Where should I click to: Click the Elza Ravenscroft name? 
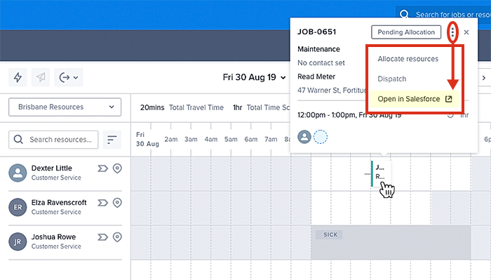click(59, 203)
